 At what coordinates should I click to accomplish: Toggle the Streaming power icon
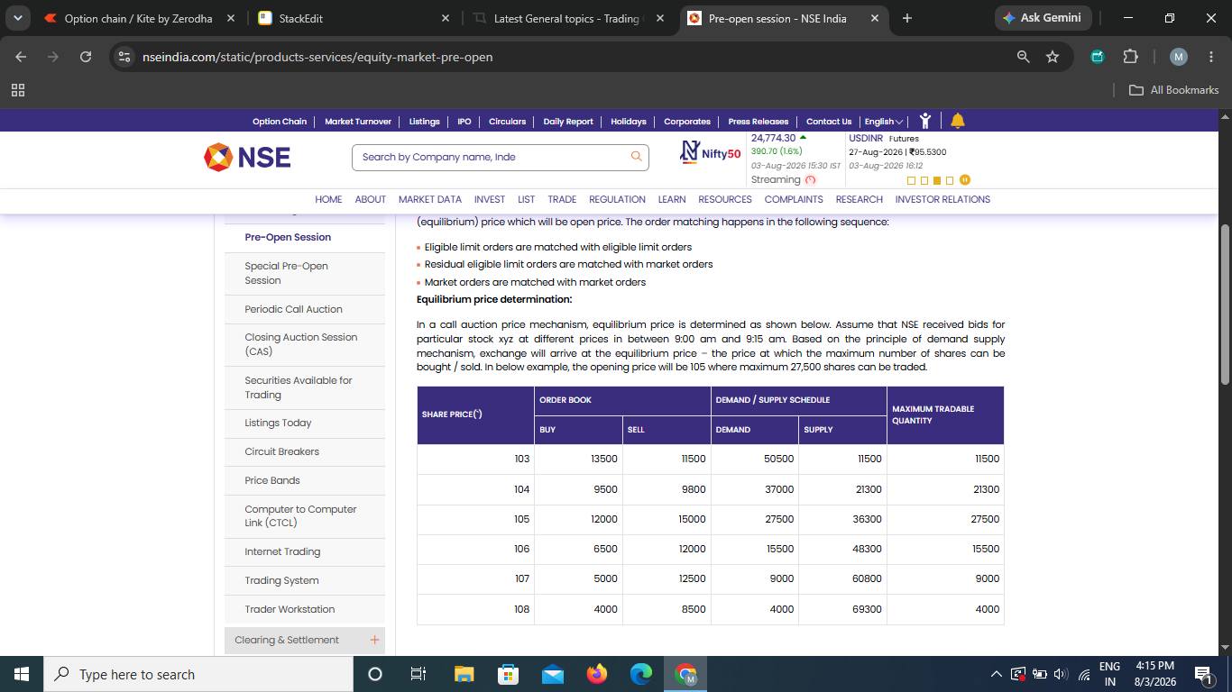(810, 180)
